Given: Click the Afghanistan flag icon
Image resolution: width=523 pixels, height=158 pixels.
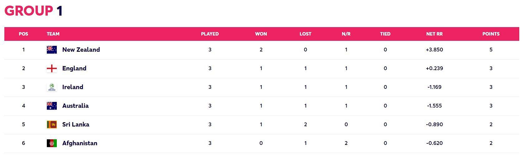Looking at the screenshot, I should click(51, 143).
